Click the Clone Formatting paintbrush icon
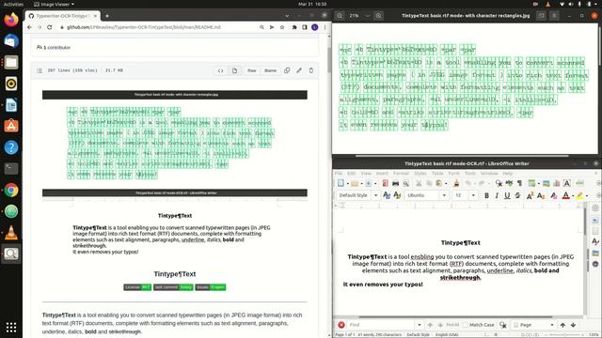 pos(456,183)
